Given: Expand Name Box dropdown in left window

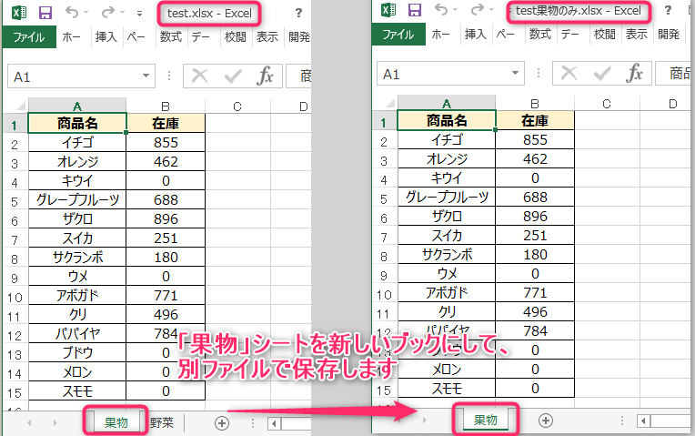Looking at the screenshot, I should pos(146,76).
